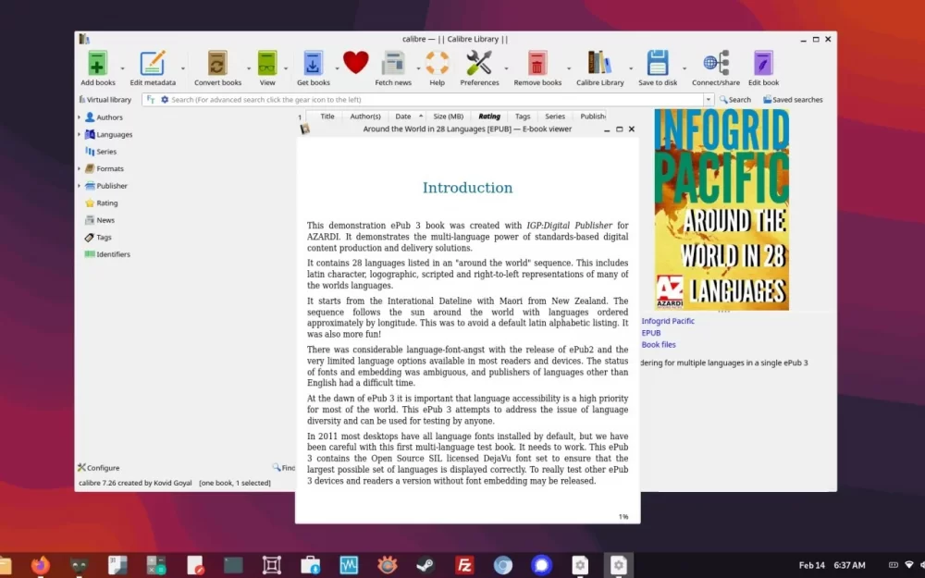Open Saved searches
This screenshot has width=925, height=578.
(x=793, y=100)
